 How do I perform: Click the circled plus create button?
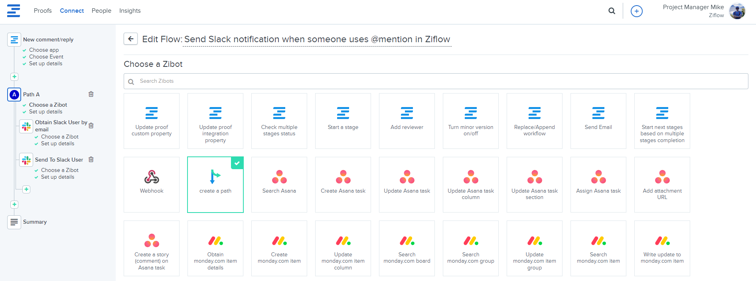pyautogui.click(x=636, y=11)
